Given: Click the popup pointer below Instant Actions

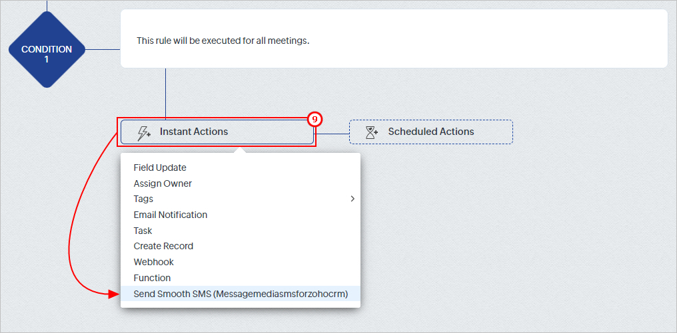Looking at the screenshot, I should [x=241, y=150].
